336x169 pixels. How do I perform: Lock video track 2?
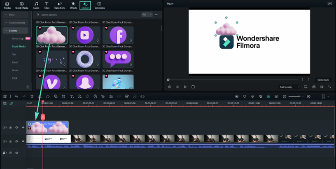(x=10, y=127)
